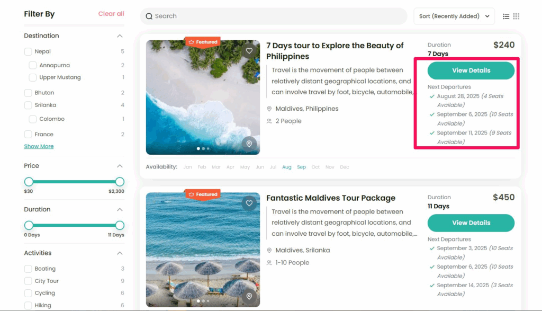Select Sep in Availability months
The width and height of the screenshot is (542, 311).
click(301, 167)
